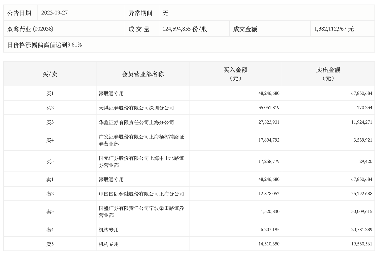
Task: Click 深股通专用 in the 买1 row
Action: [x=111, y=94]
